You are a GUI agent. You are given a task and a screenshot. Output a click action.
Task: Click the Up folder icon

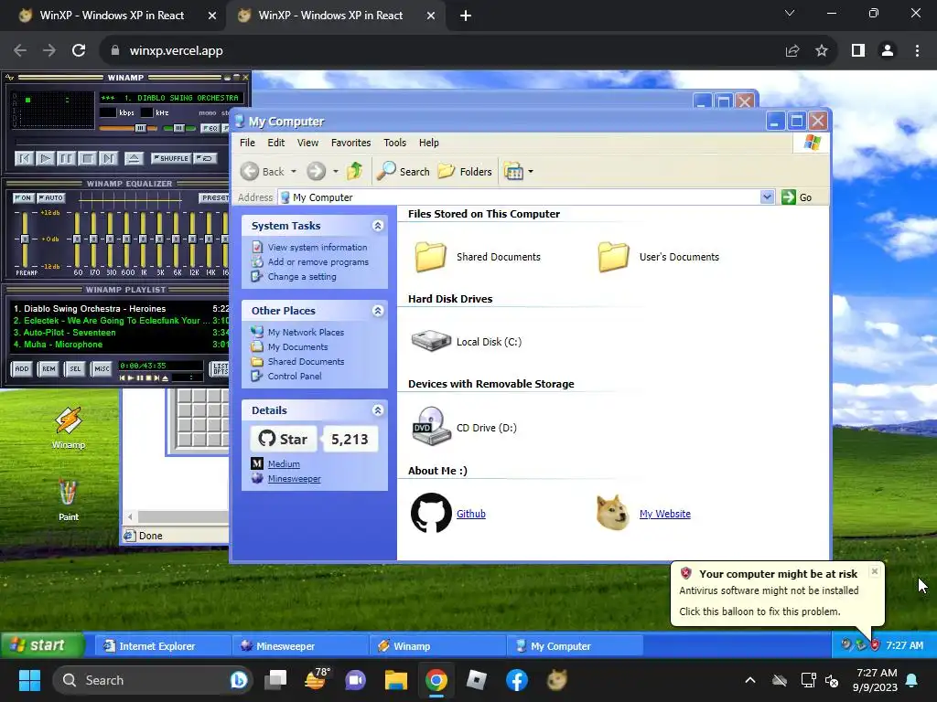point(355,171)
